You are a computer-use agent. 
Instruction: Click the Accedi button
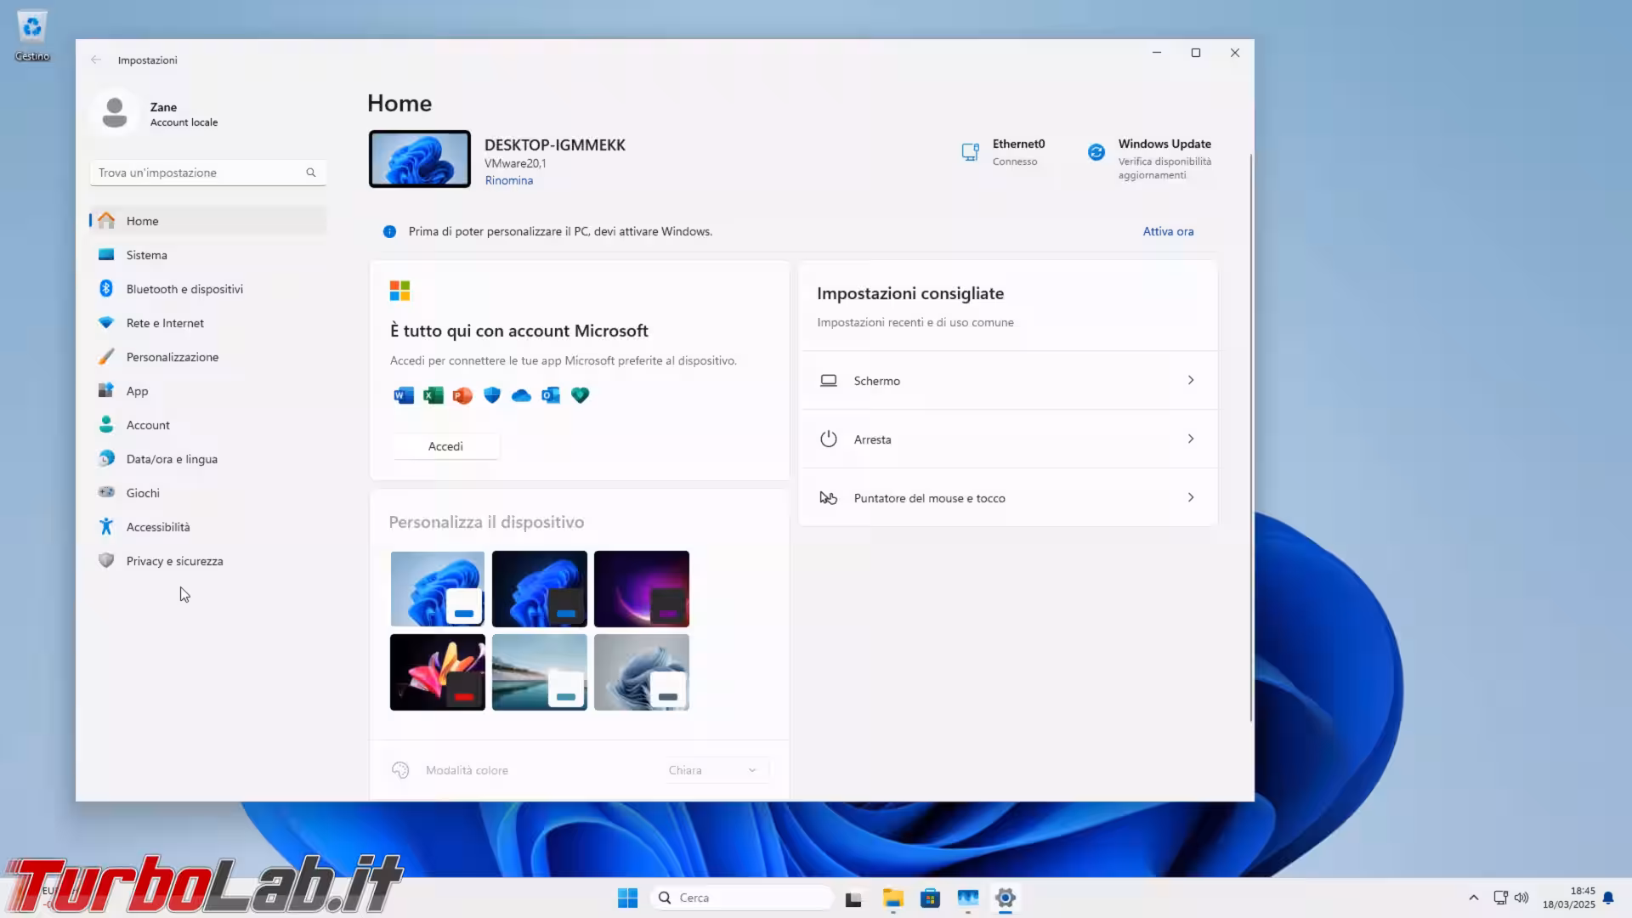click(x=445, y=446)
